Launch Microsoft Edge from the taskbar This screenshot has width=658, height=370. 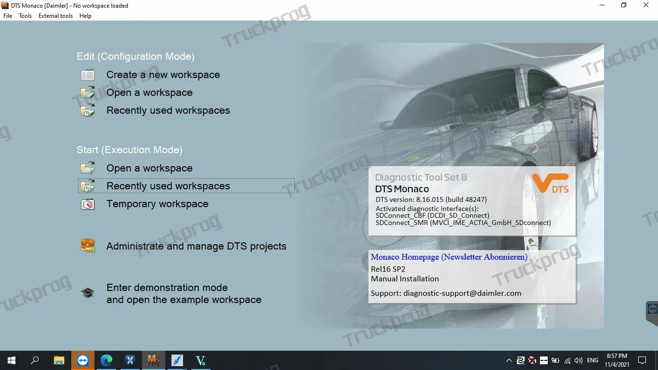coord(106,360)
